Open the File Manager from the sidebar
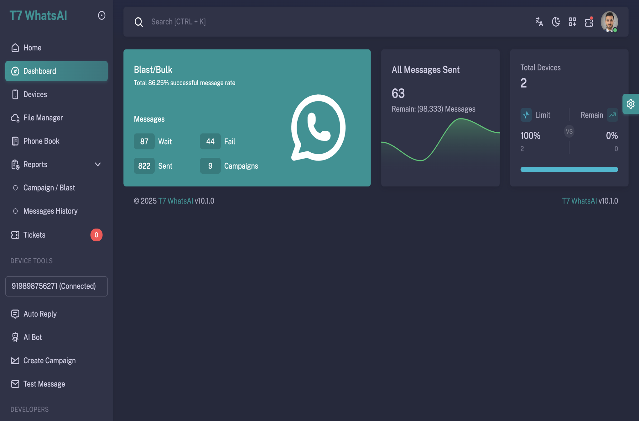639x421 pixels. (43, 118)
